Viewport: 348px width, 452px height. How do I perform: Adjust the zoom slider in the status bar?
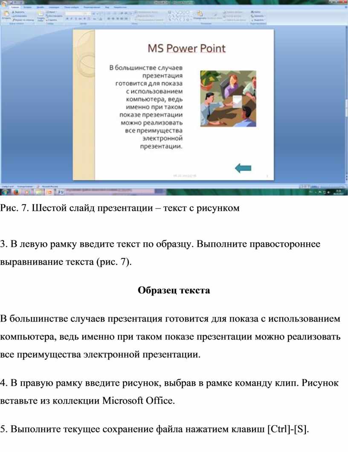coord(331,187)
